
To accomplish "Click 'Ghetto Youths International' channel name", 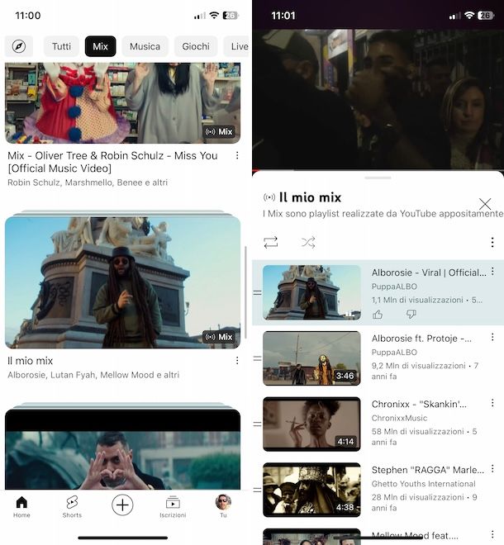I will (x=423, y=484).
